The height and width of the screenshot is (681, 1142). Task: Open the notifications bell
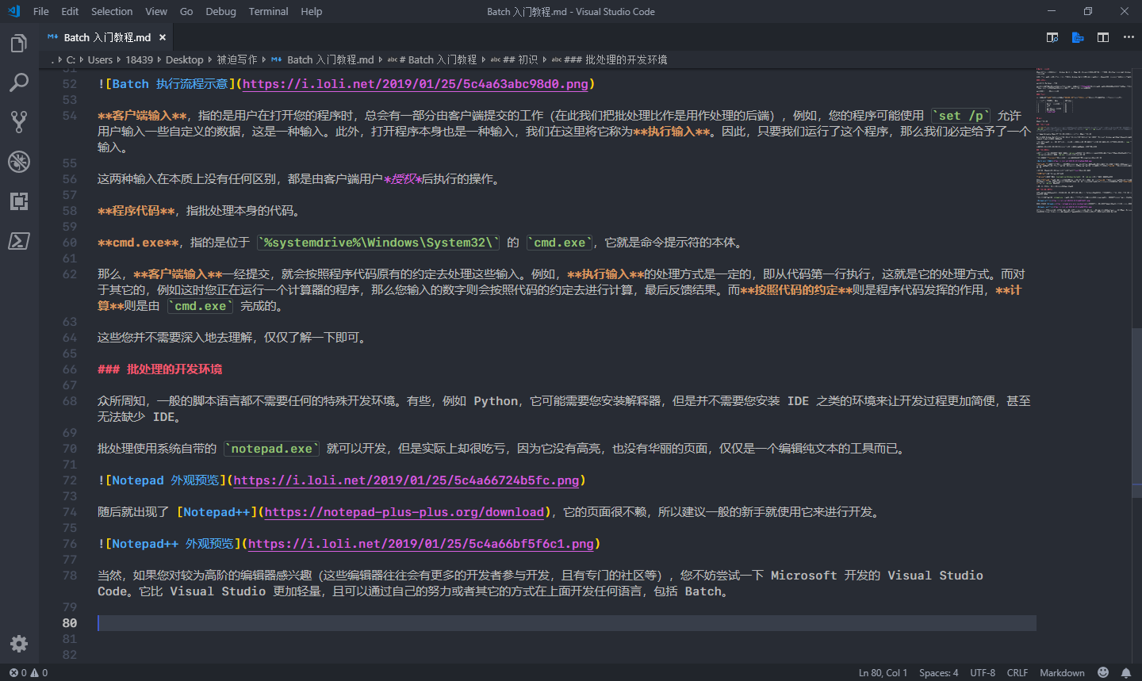point(1126,672)
